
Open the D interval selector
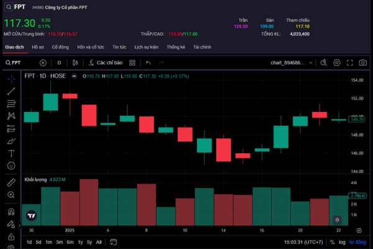point(59,63)
